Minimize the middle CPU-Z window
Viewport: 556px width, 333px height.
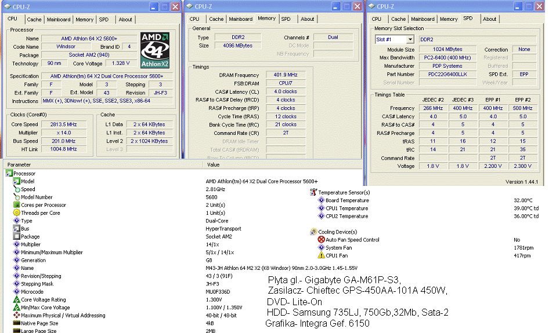[335, 6]
